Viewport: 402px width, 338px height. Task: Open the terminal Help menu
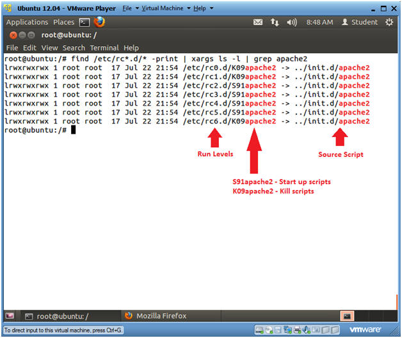tap(131, 48)
